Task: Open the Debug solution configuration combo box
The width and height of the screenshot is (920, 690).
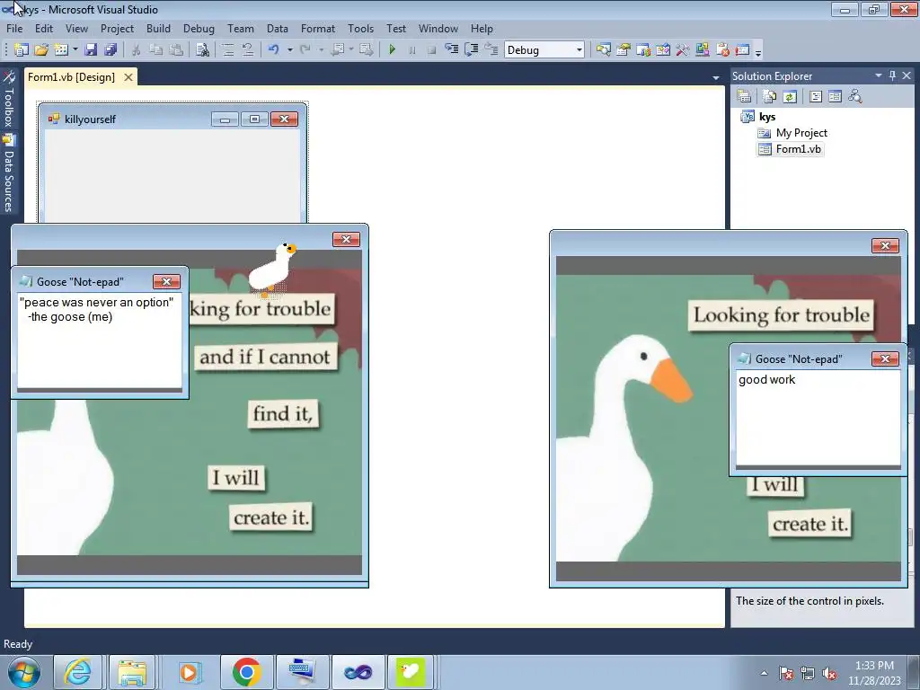Action: [x=544, y=50]
